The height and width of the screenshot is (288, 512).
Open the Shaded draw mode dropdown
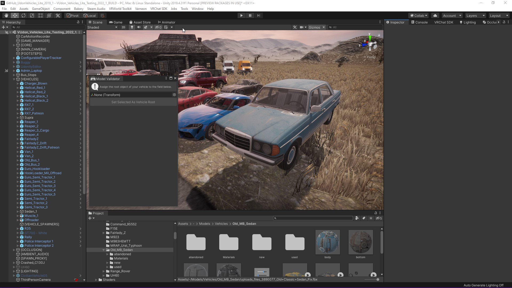(x=102, y=27)
